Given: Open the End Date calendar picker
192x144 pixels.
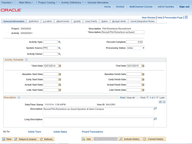Looking at the screenshot, I should coord(143,66).
